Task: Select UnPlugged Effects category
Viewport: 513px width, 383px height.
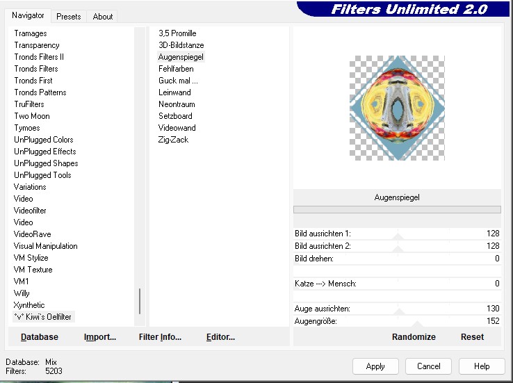Action: [44, 152]
